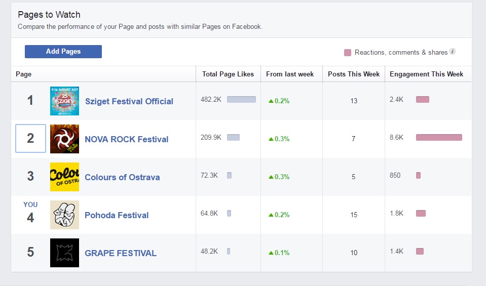Click the Total Page Likes column header
Screen dimensions: 486x286
(228, 74)
